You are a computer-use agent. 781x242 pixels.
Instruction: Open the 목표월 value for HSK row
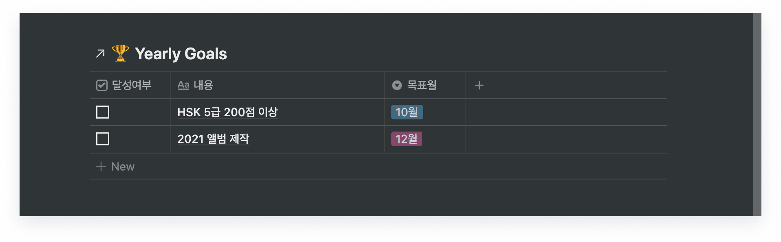pyautogui.click(x=406, y=112)
